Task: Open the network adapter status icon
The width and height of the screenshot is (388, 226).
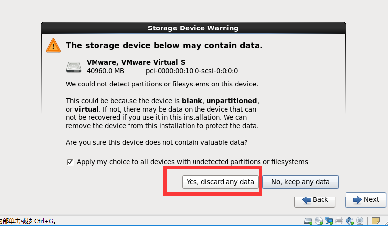Action: (x=329, y=220)
